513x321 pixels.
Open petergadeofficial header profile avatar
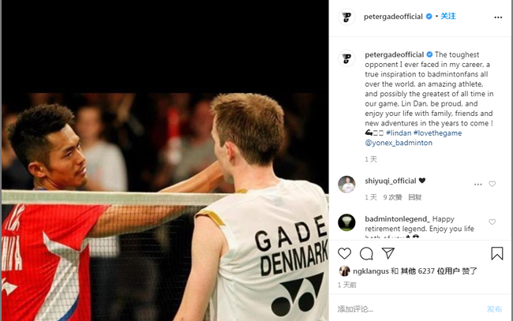346,17
